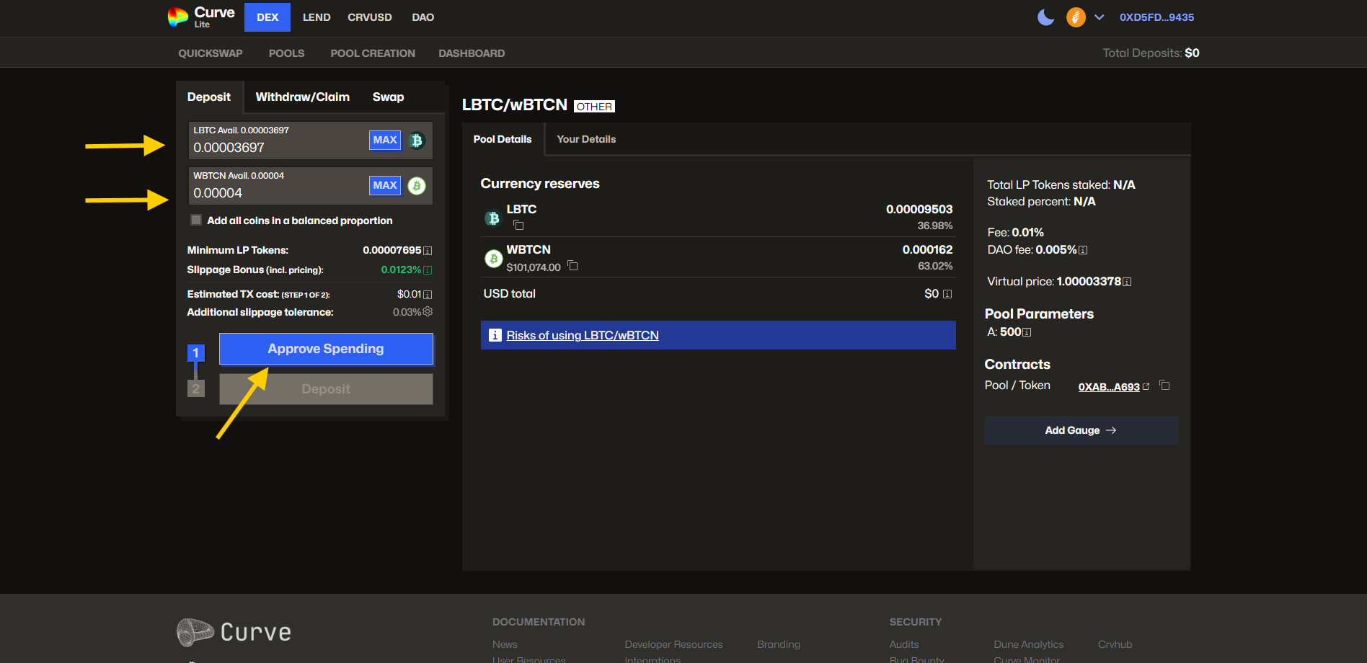Copy pool contract address
The image size is (1367, 663).
[1164, 386]
